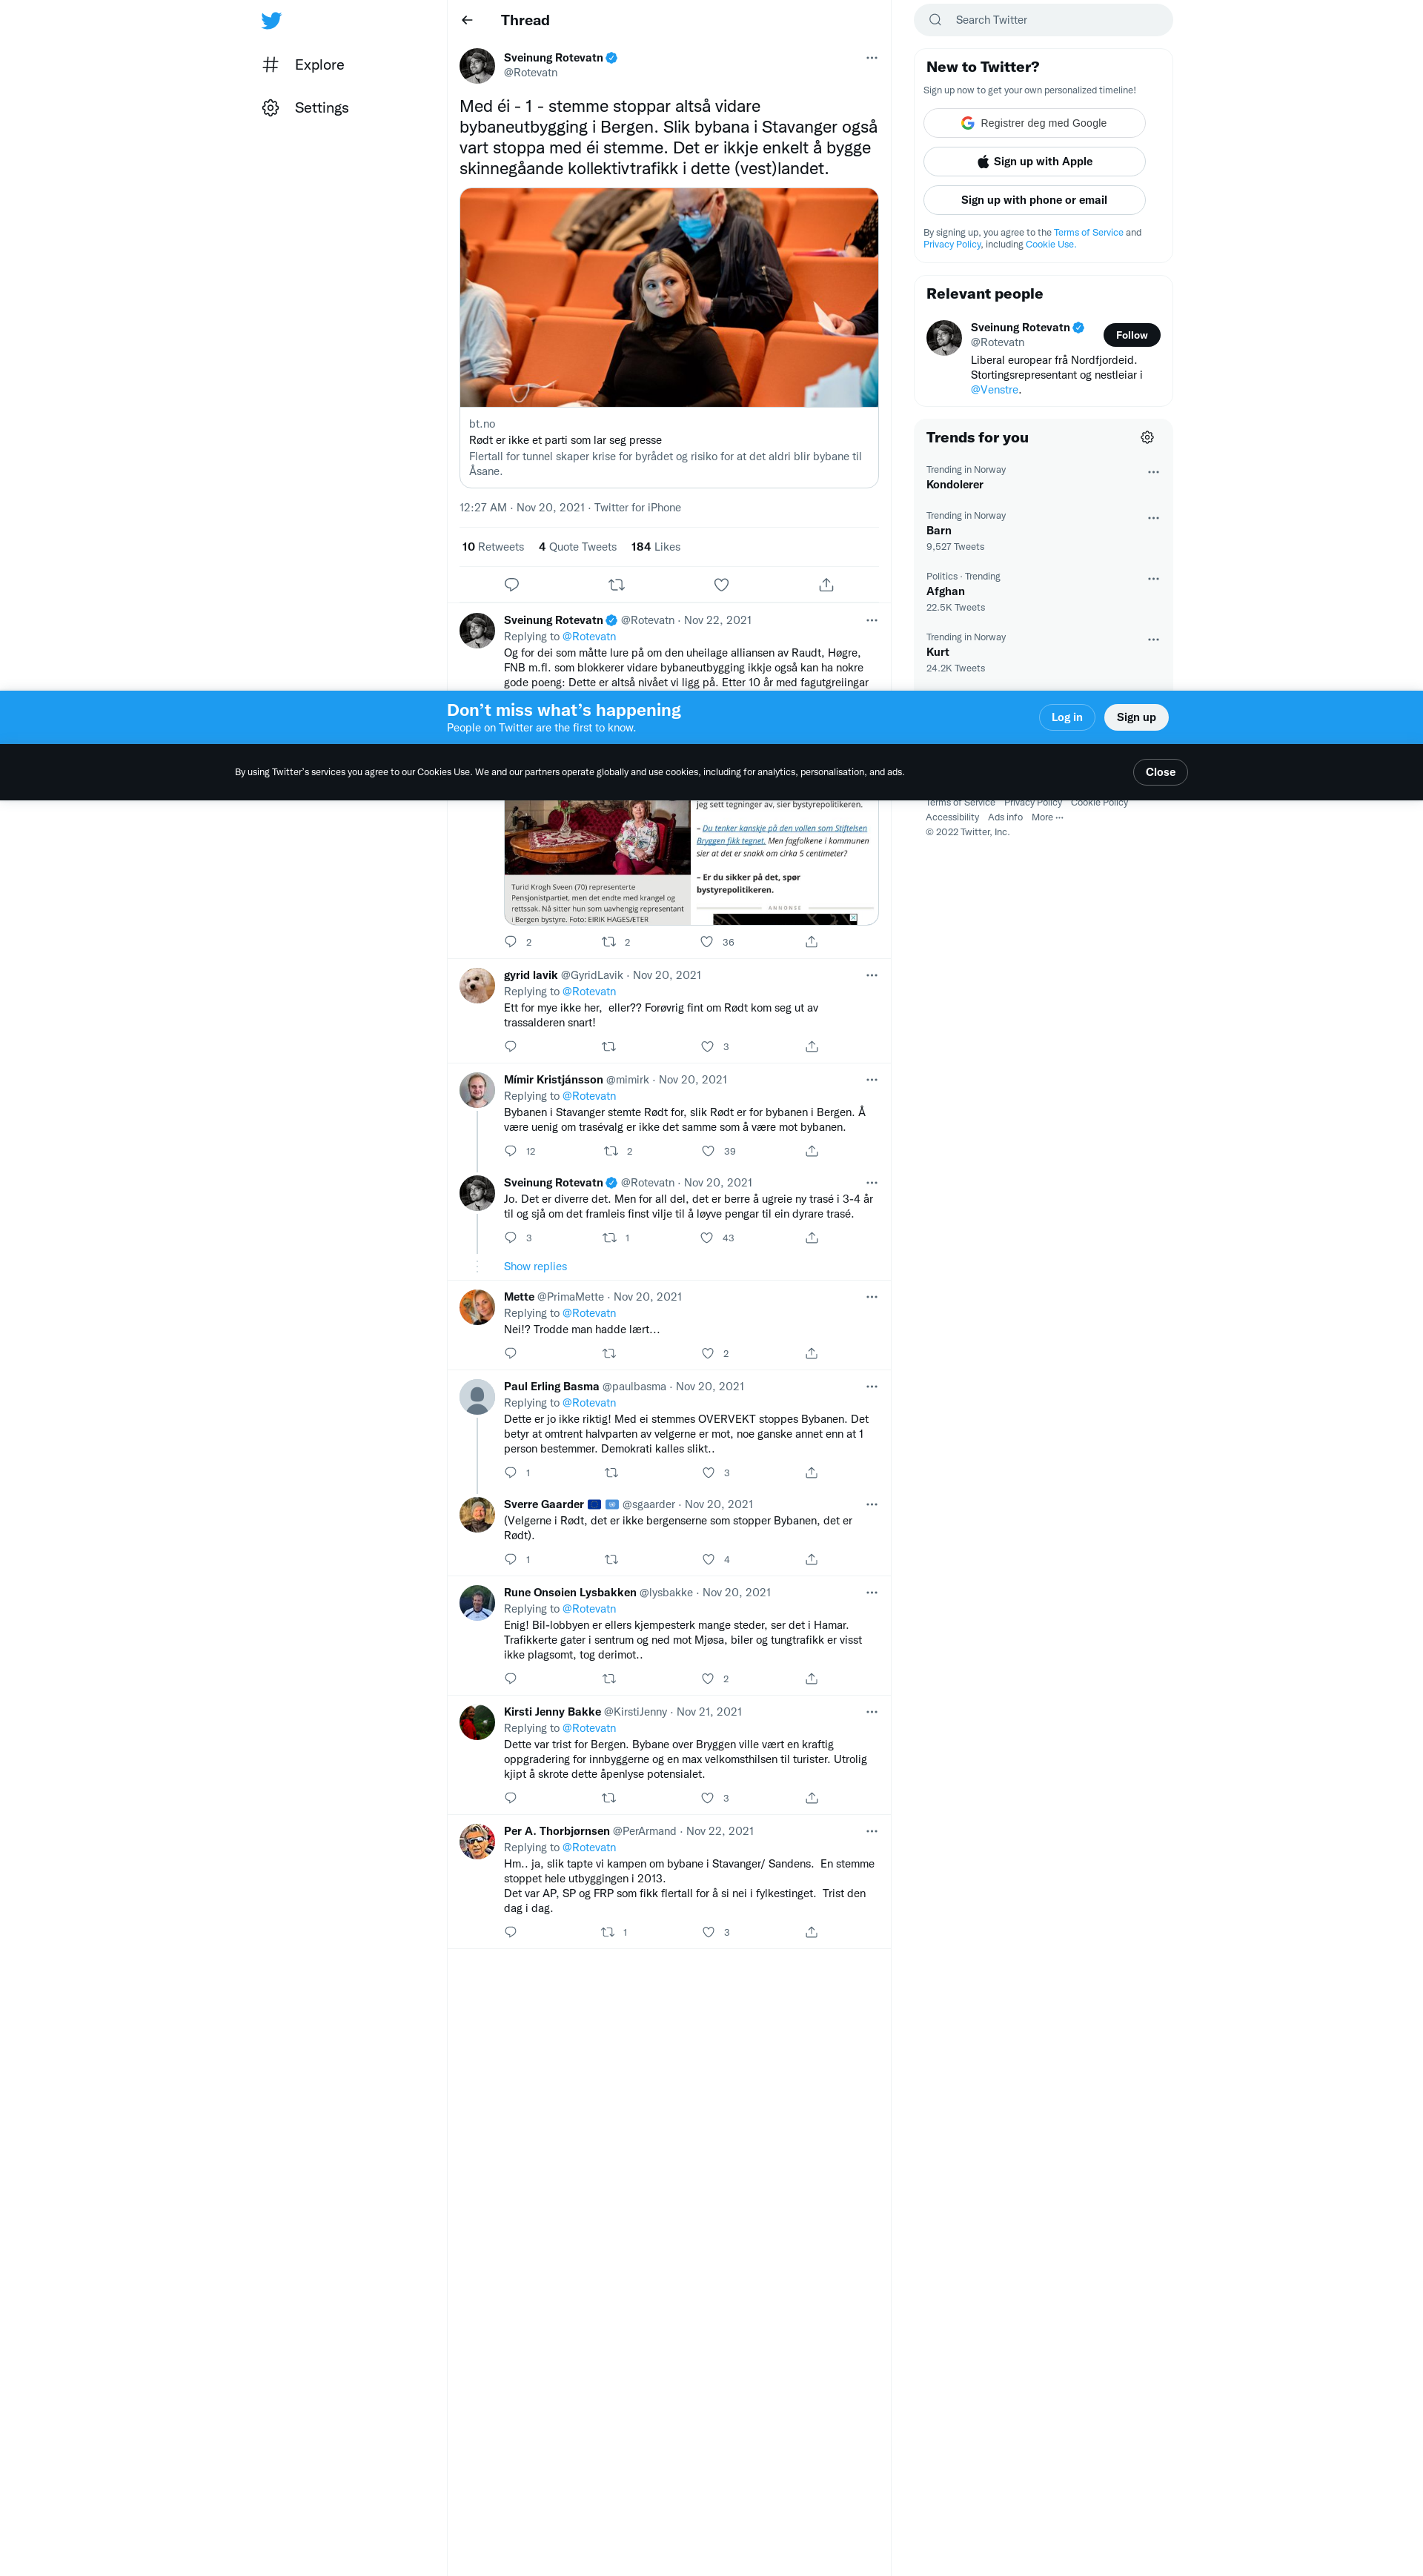Click the Twitter bird logo
1423x2576 pixels.
tap(271, 20)
